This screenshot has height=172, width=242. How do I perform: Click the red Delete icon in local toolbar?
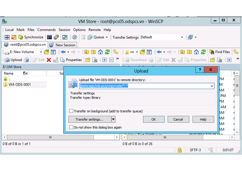pyautogui.click(x=49, y=60)
